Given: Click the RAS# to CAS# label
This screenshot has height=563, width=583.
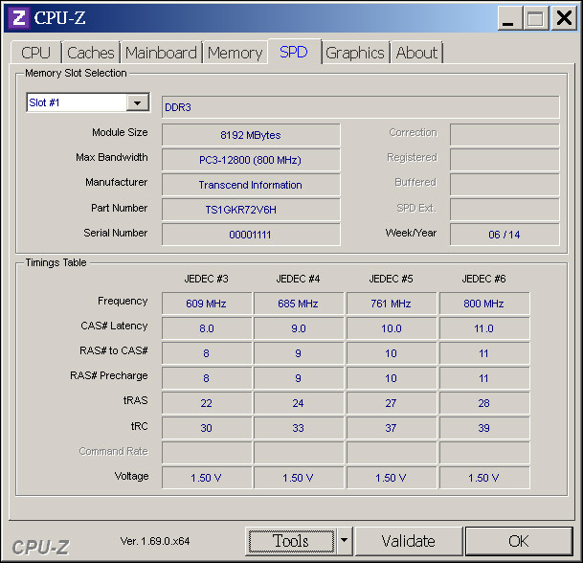Looking at the screenshot, I should [x=113, y=350].
